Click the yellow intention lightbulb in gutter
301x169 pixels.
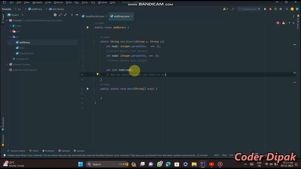click(x=97, y=74)
